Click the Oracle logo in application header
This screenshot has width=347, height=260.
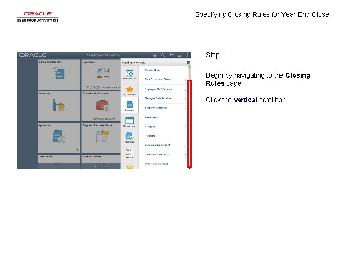click(x=33, y=55)
